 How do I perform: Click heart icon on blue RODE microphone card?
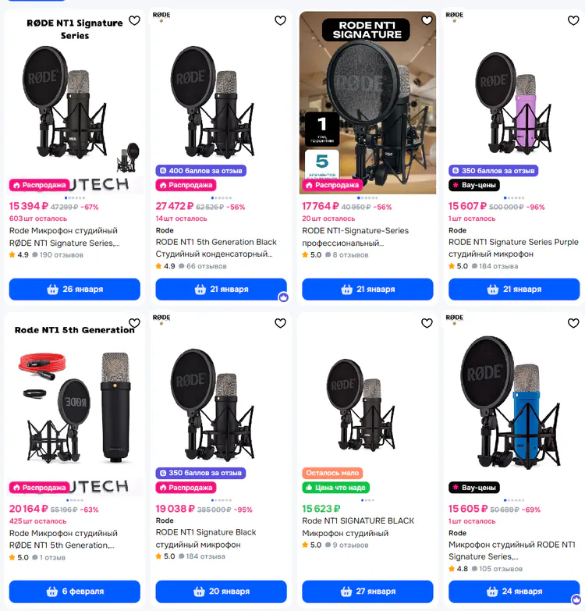(573, 323)
